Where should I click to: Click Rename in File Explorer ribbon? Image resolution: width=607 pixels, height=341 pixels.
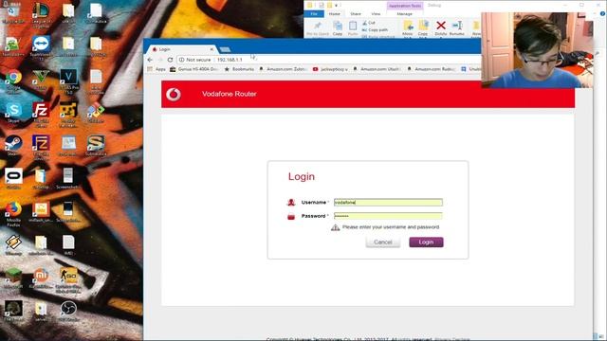click(x=457, y=28)
